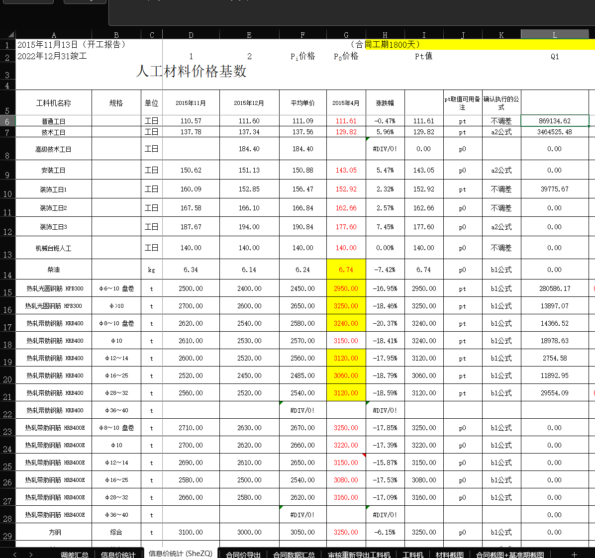Click the 普通工日 cell

[x=54, y=121]
